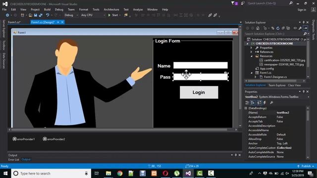Click the Login button on the form
The width and height of the screenshot is (317, 178).
click(x=199, y=92)
